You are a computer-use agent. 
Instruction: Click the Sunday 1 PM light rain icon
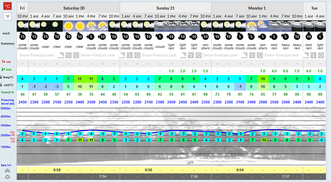(x=171, y=26)
